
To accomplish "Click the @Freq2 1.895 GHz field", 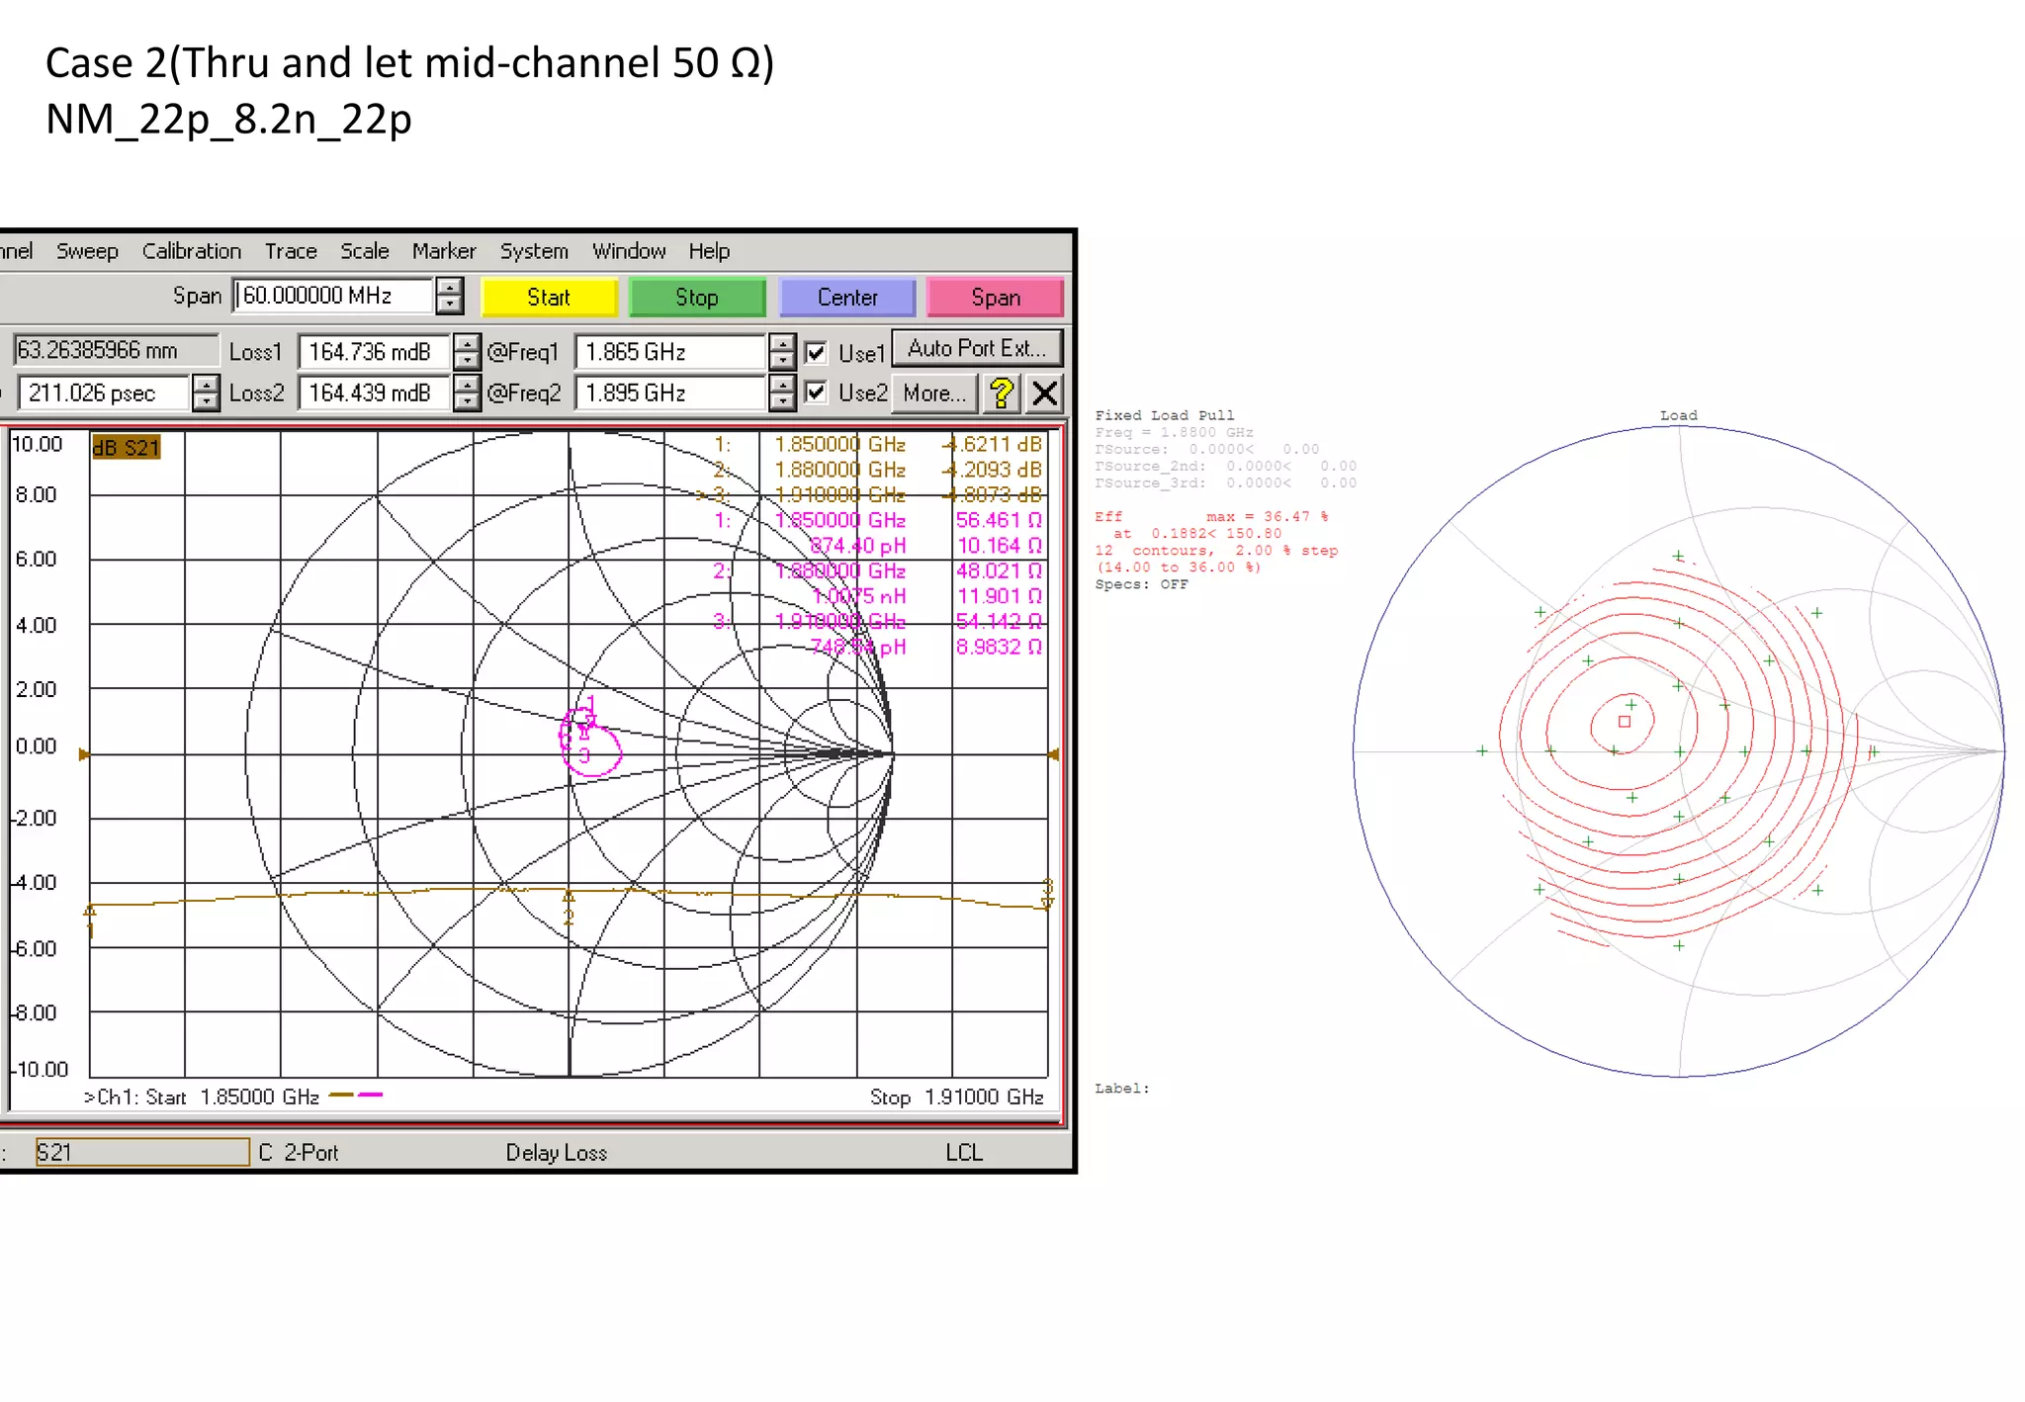I will pos(670,394).
